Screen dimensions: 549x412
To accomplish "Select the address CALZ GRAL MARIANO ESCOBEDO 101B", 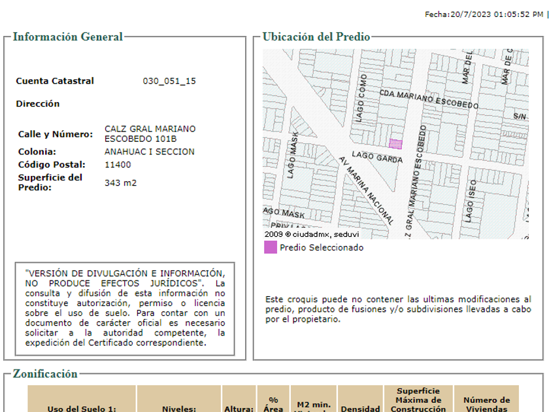I will click(x=150, y=134).
